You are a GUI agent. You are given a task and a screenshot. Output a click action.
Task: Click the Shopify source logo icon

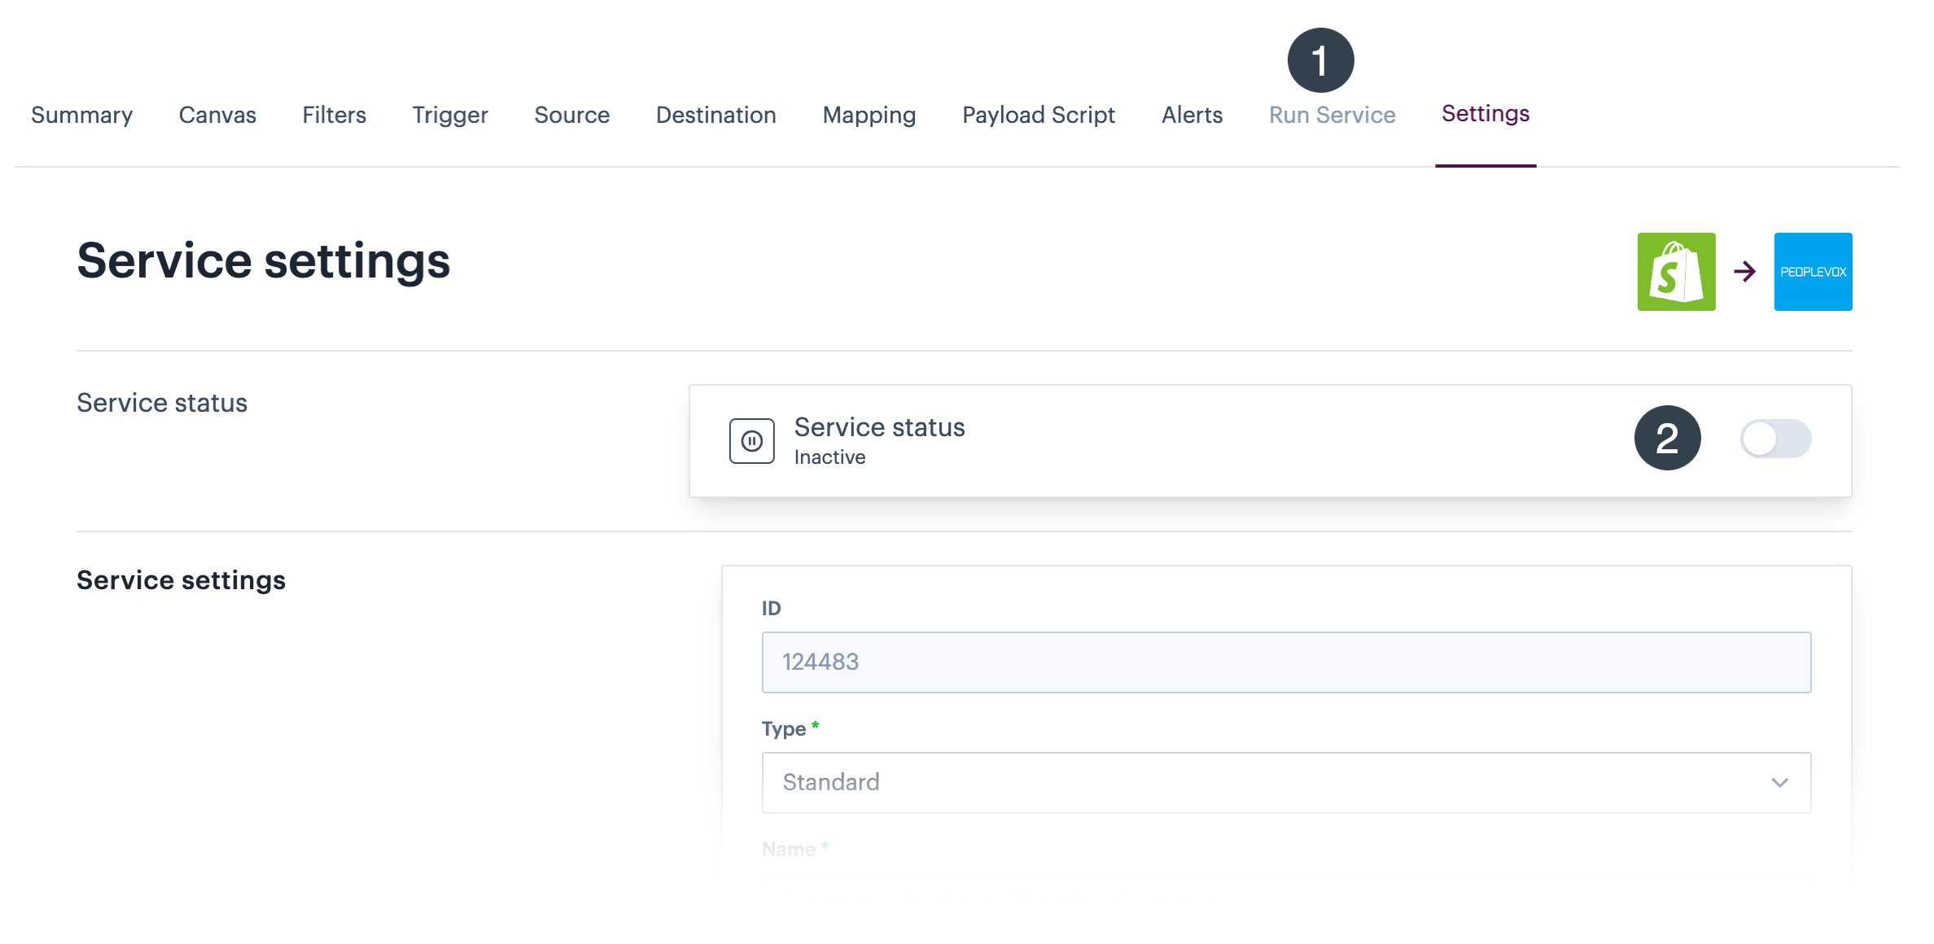pos(1676,272)
